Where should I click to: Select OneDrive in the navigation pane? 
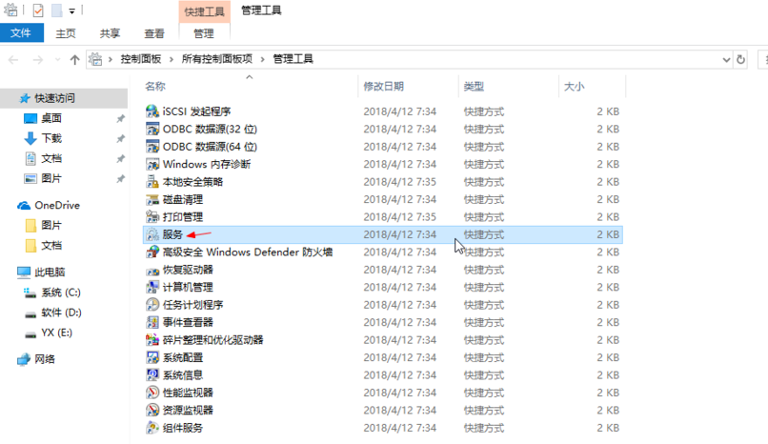(x=57, y=205)
